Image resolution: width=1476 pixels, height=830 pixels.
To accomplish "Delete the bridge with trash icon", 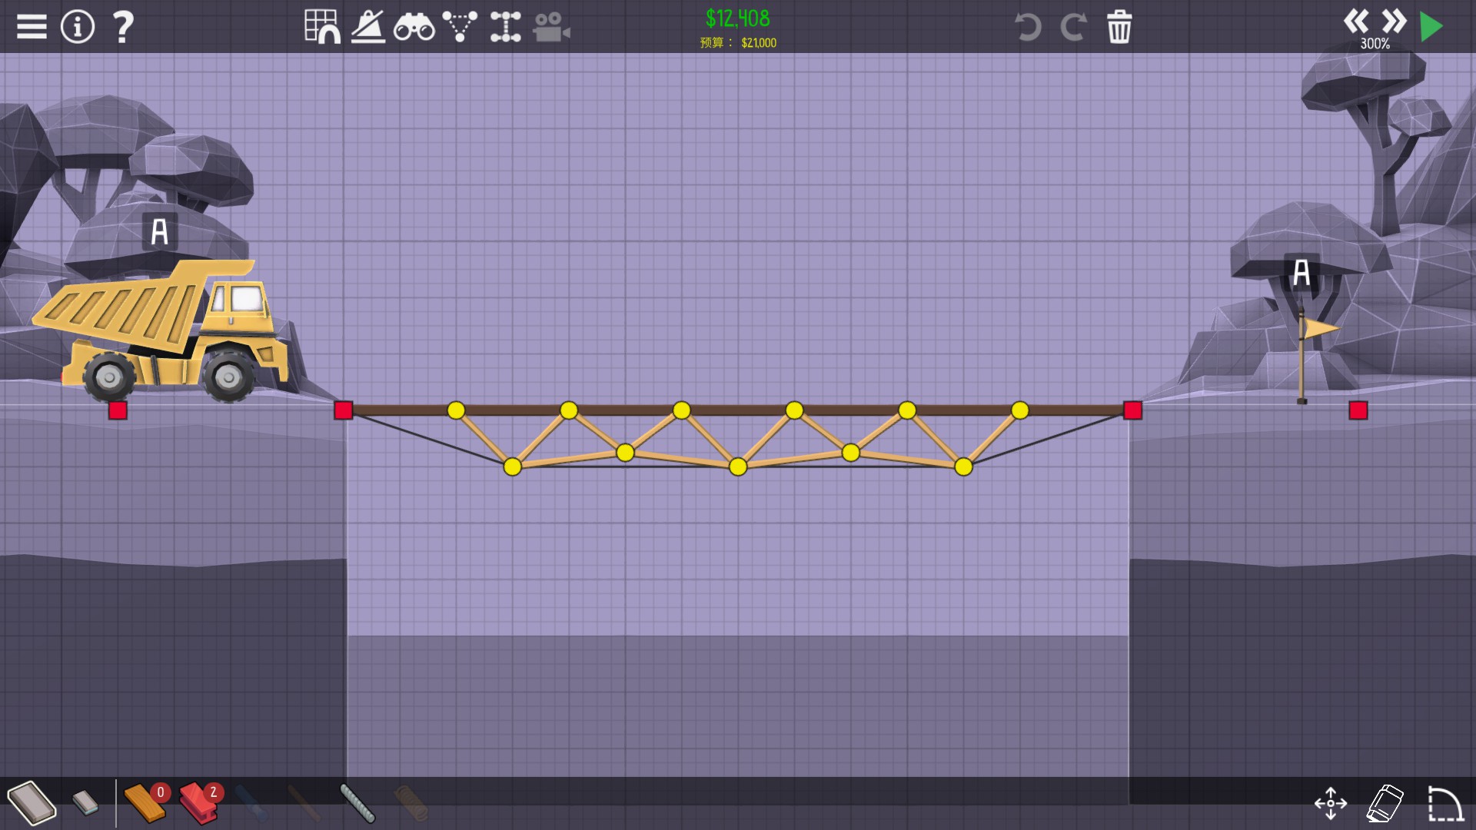I will tap(1119, 27).
